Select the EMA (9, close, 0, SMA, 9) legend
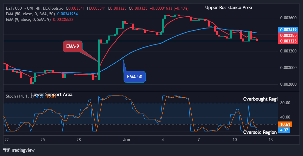The height and width of the screenshot is (156, 303). (x=28, y=20)
